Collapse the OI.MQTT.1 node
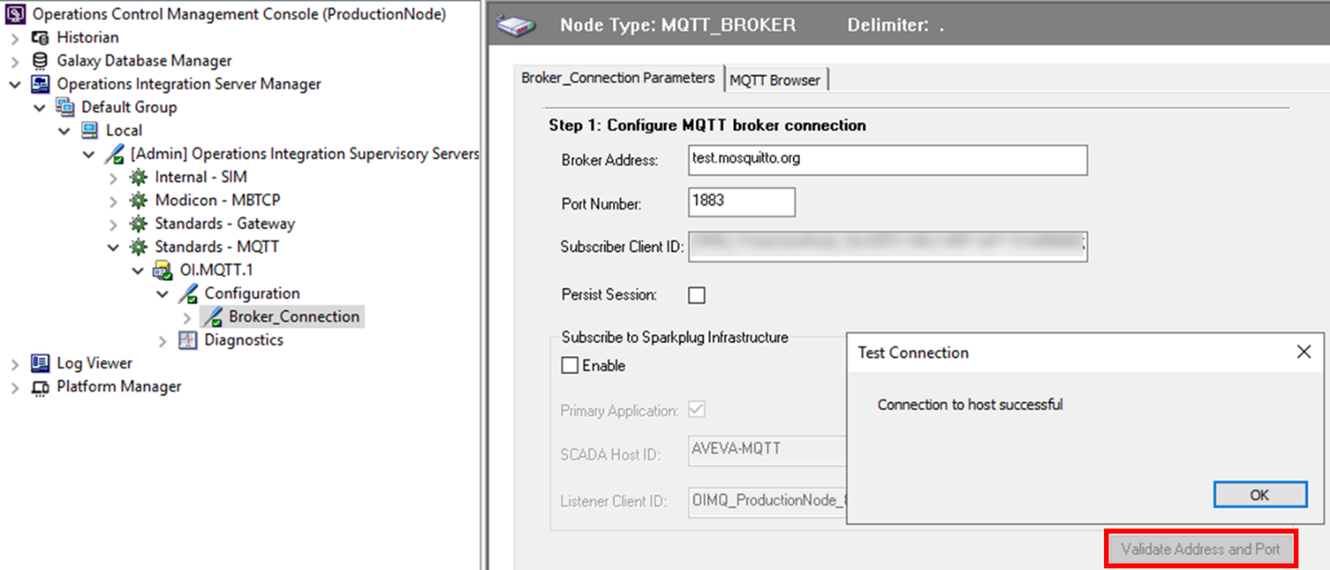This screenshot has width=1330, height=570. 138,270
